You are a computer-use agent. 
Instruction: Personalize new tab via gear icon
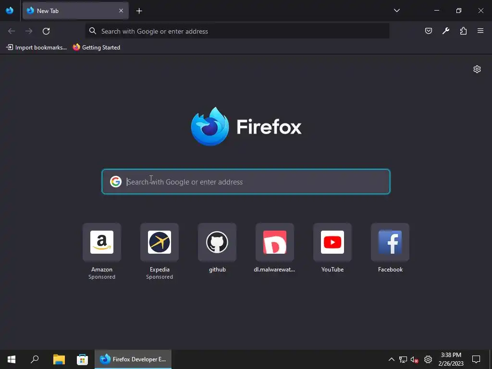477,69
